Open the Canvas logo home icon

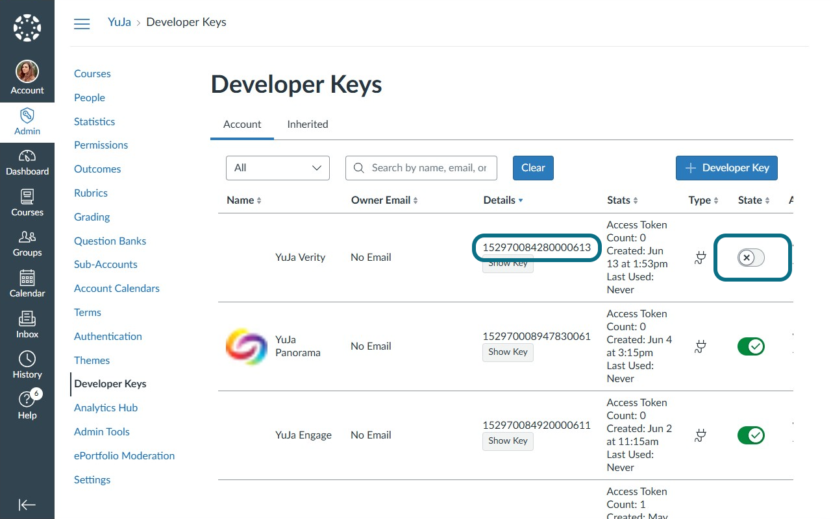pyautogui.click(x=27, y=28)
